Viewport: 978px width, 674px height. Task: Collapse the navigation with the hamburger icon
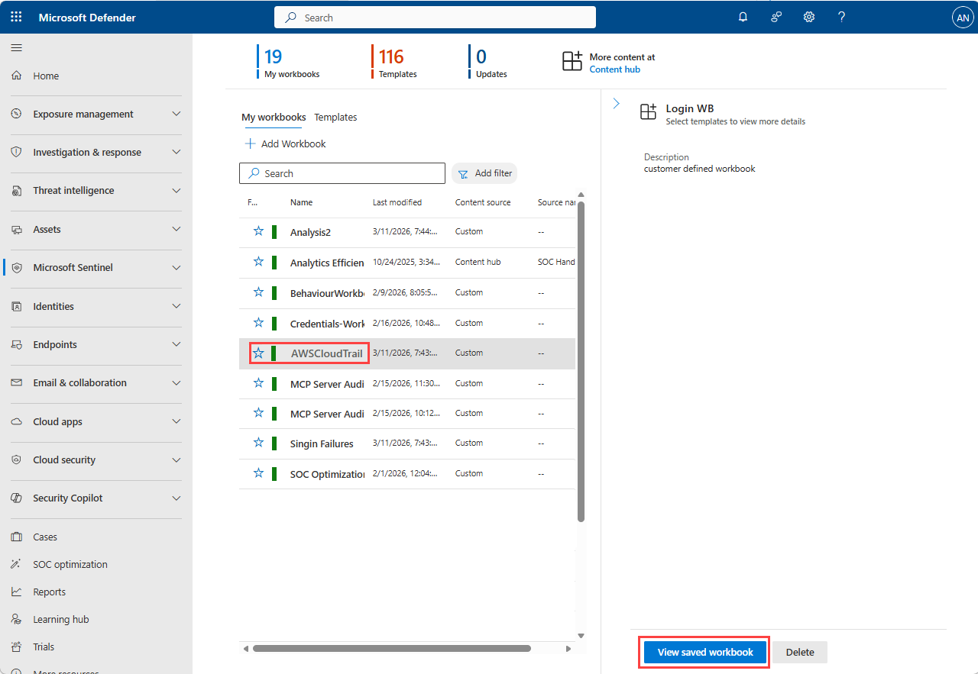click(16, 47)
